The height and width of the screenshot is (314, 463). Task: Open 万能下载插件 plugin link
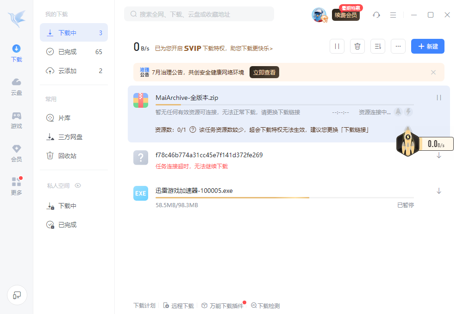(x=223, y=306)
